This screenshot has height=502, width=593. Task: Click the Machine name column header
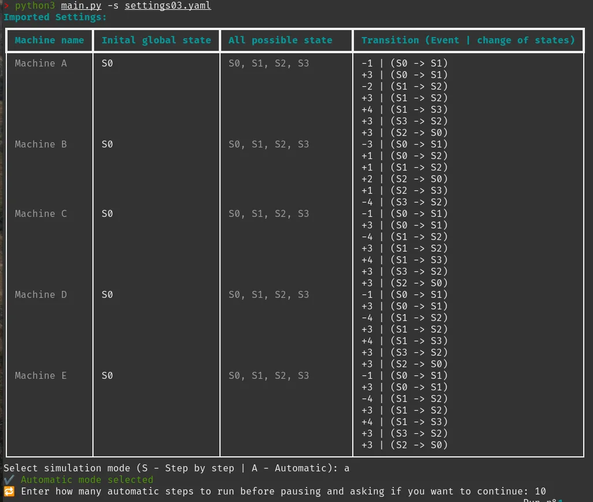pyautogui.click(x=49, y=40)
